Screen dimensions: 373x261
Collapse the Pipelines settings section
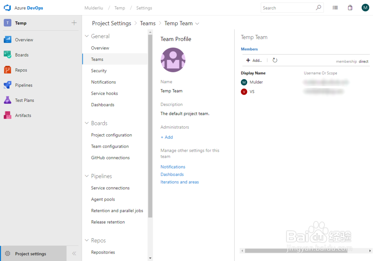tap(87, 176)
